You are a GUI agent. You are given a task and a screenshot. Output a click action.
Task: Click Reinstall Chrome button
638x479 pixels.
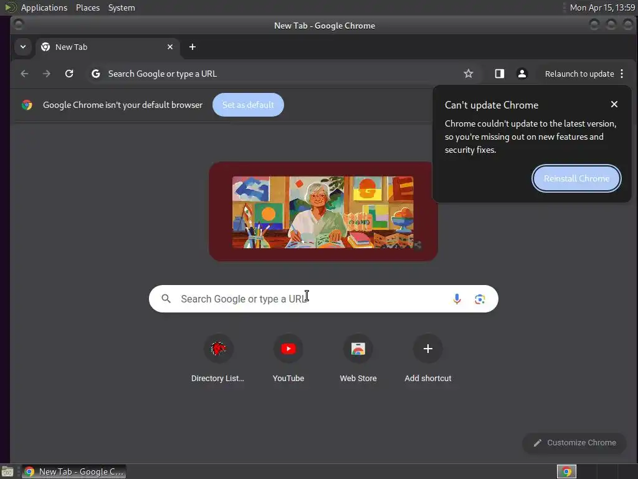[576, 178]
